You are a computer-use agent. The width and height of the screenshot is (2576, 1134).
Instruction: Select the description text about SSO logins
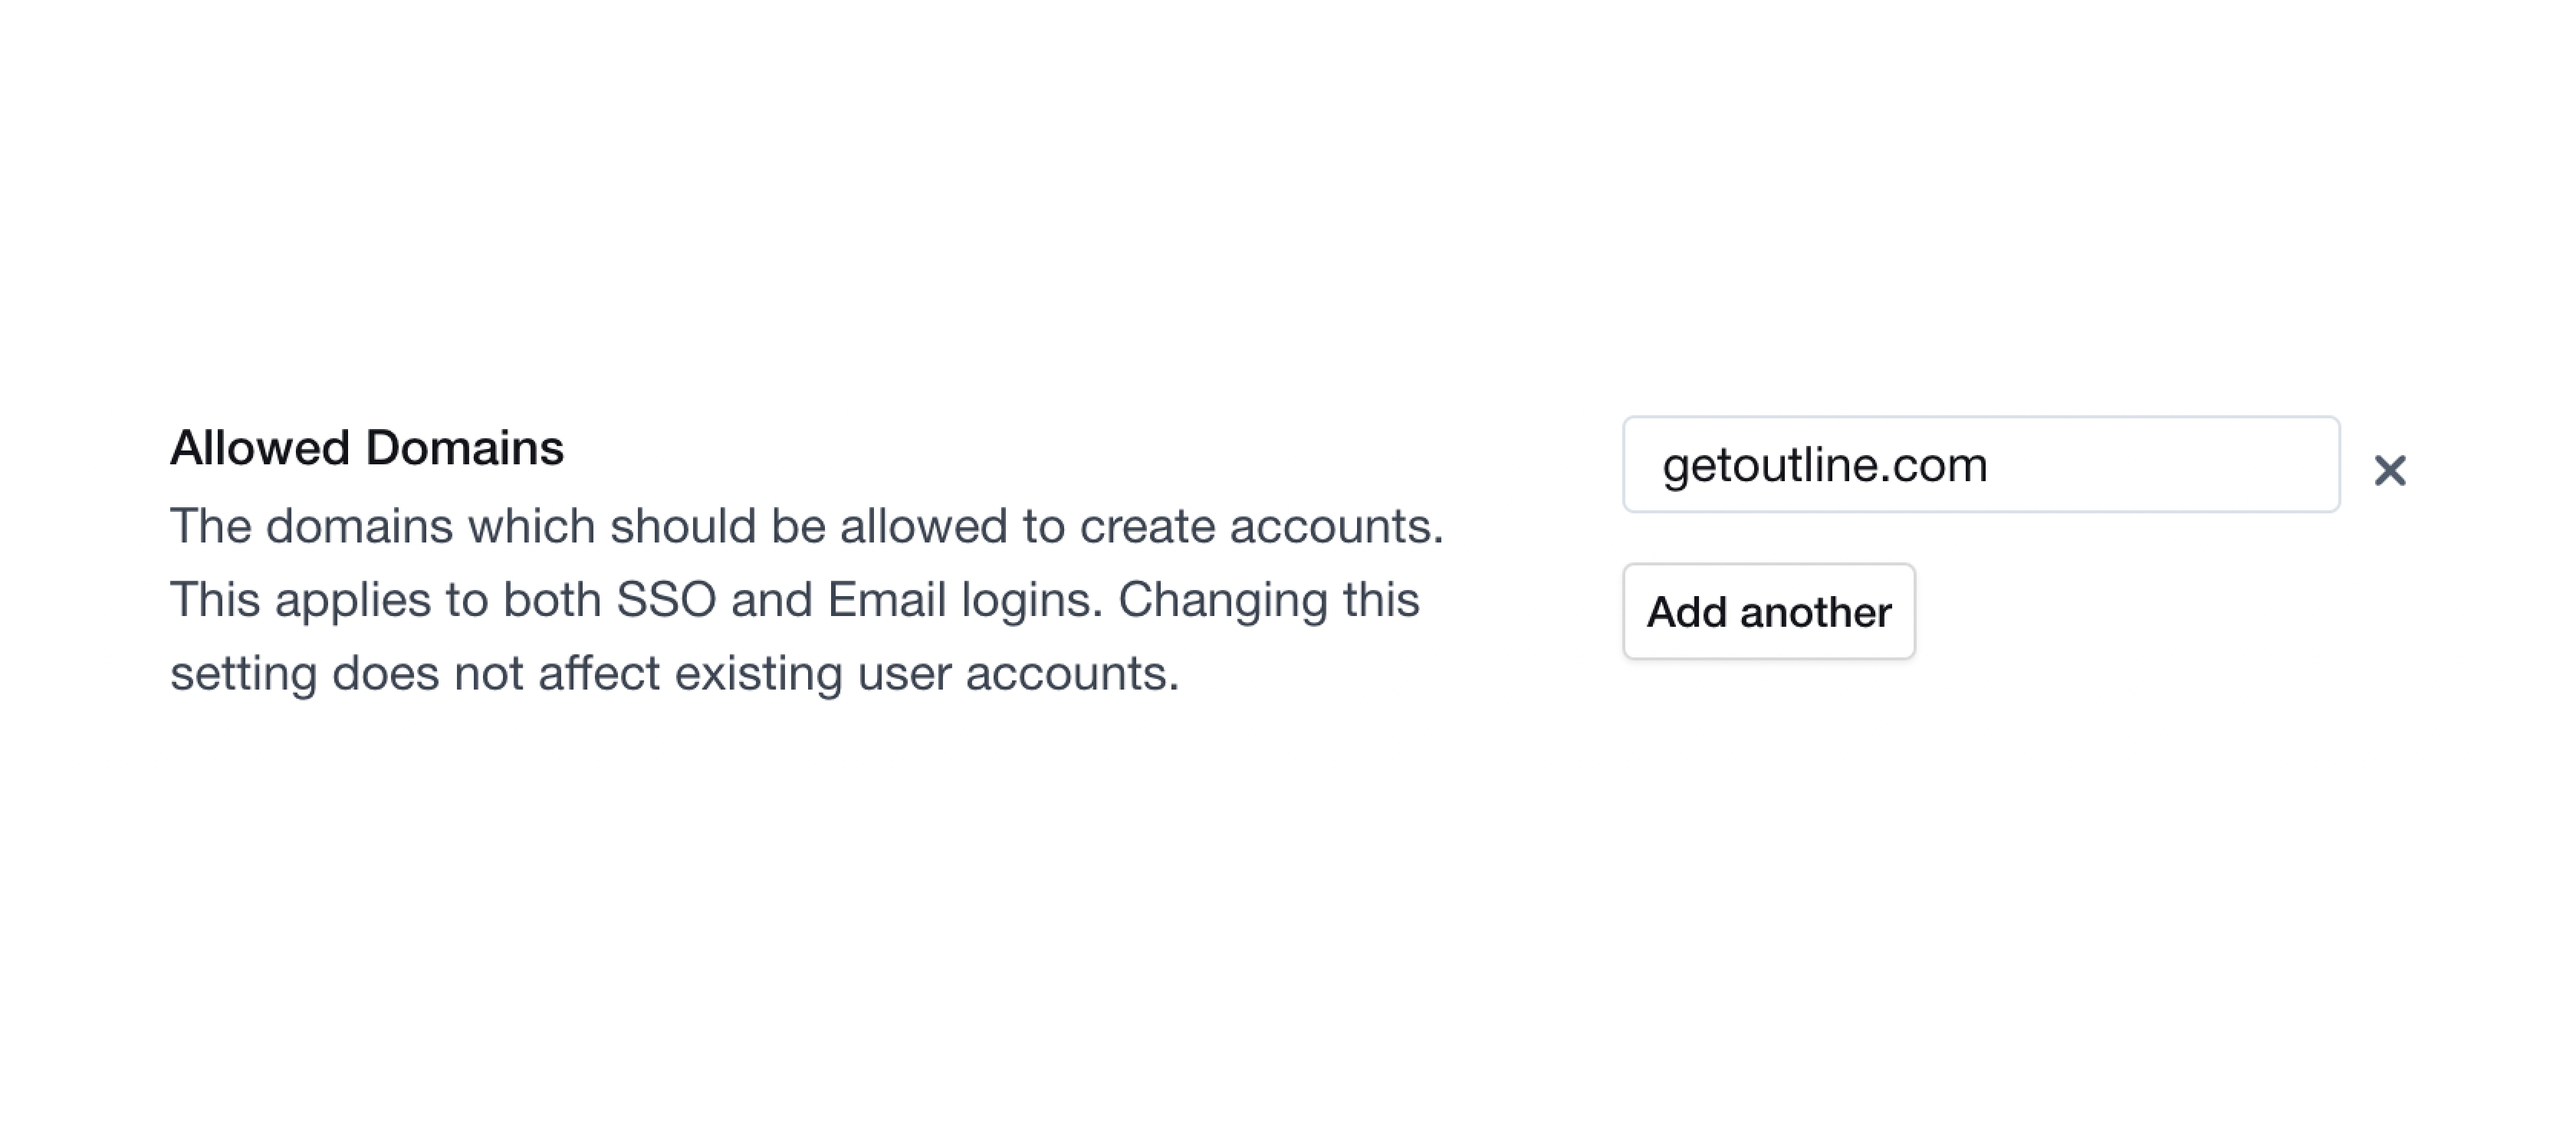(x=795, y=598)
